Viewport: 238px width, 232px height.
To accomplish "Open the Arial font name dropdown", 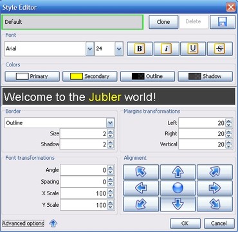I will (x=90, y=49).
